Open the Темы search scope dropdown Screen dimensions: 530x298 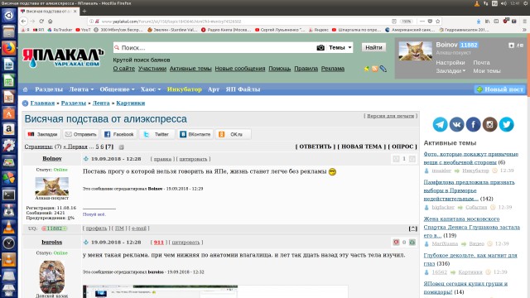[x=340, y=48]
